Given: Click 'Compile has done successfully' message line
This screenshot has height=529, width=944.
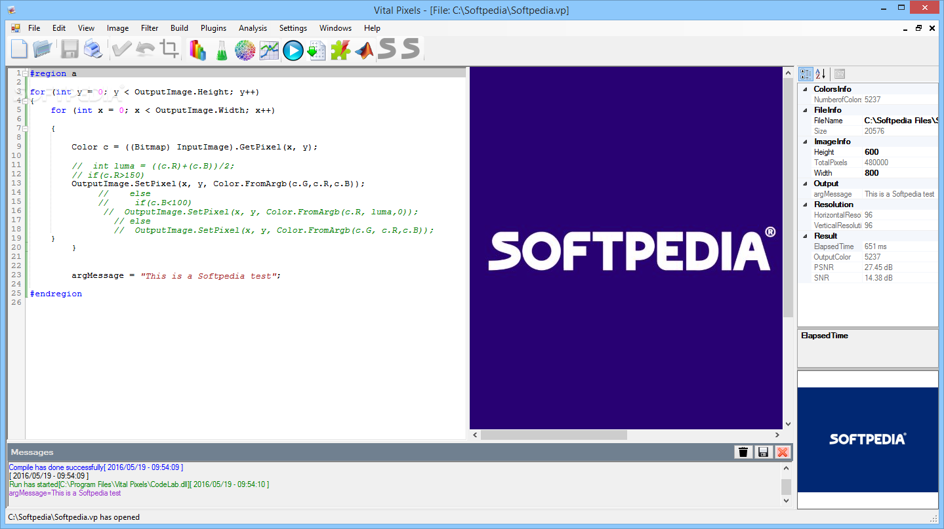Looking at the screenshot, I should [x=96, y=467].
